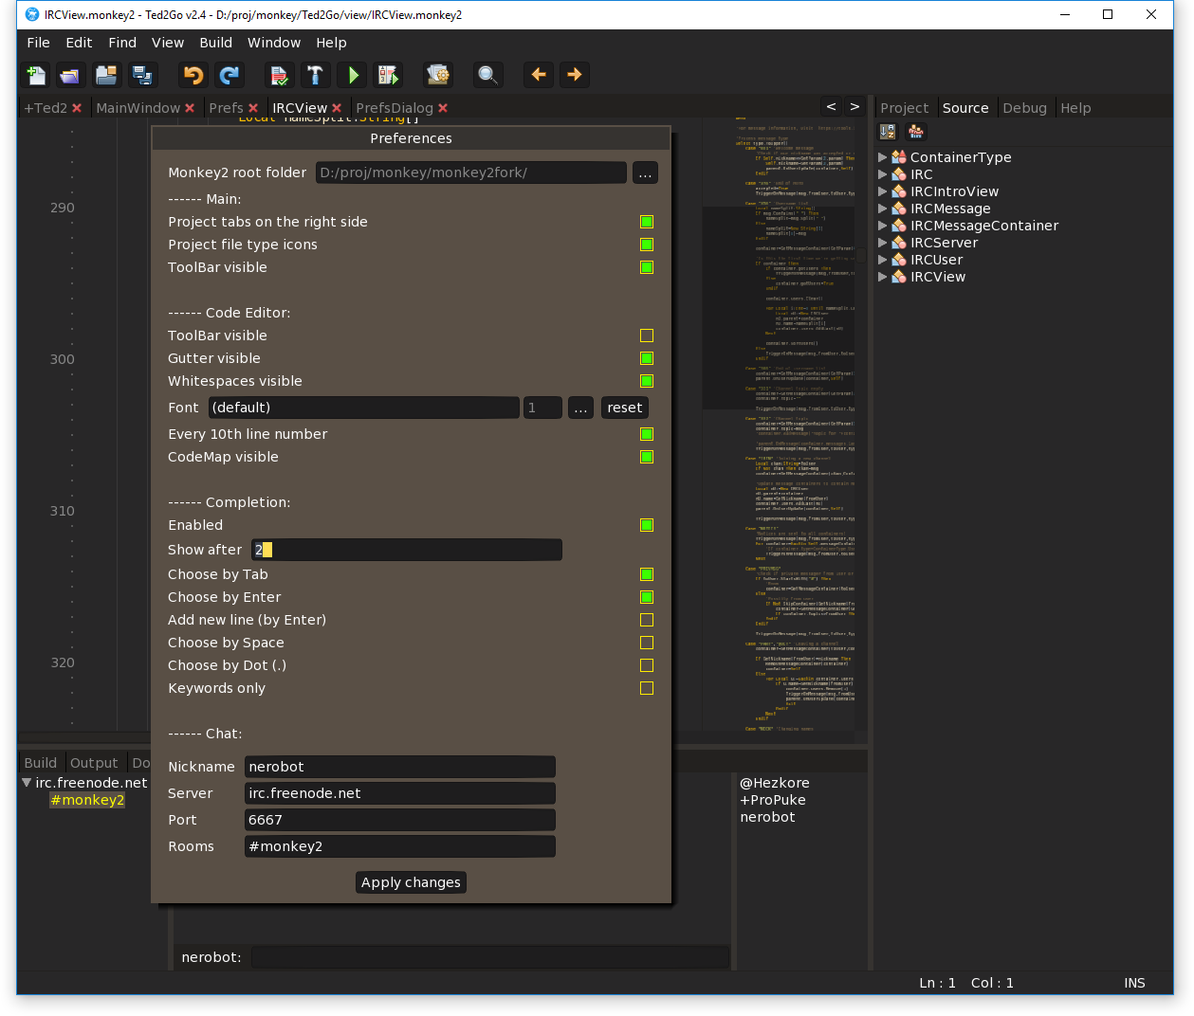Viewport: 1194px width, 1016px height.
Task: Collapse the irc.freenode.net tree node
Action: click(x=27, y=783)
